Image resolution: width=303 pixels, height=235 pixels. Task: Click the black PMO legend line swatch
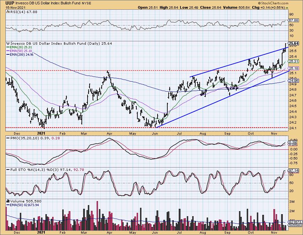pos(8,138)
